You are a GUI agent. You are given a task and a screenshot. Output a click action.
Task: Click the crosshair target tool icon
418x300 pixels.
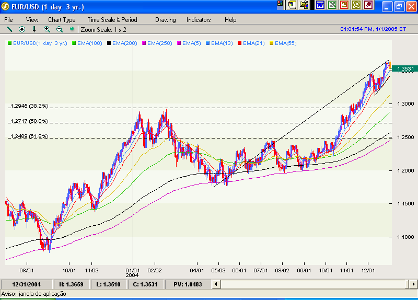click(x=22, y=29)
